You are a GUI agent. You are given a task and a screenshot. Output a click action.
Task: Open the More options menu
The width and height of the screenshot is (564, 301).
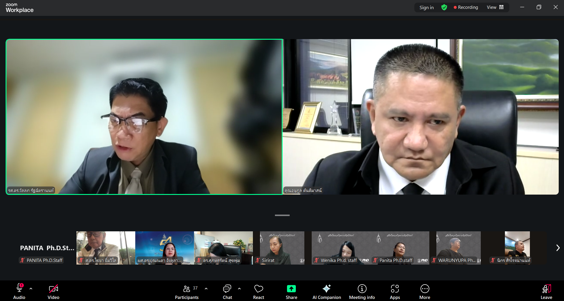[425, 292]
